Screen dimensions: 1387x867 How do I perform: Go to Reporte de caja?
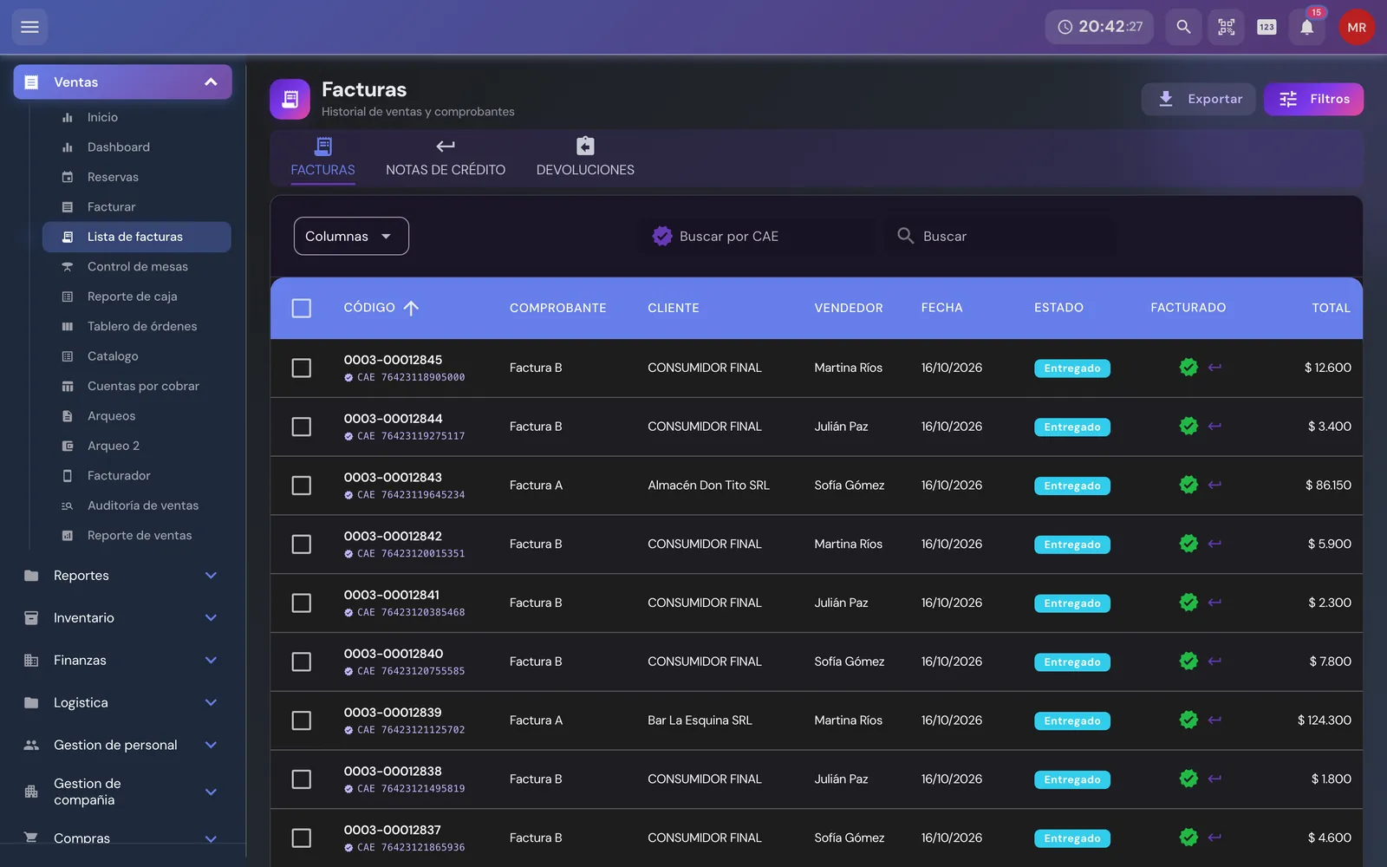coord(137,297)
